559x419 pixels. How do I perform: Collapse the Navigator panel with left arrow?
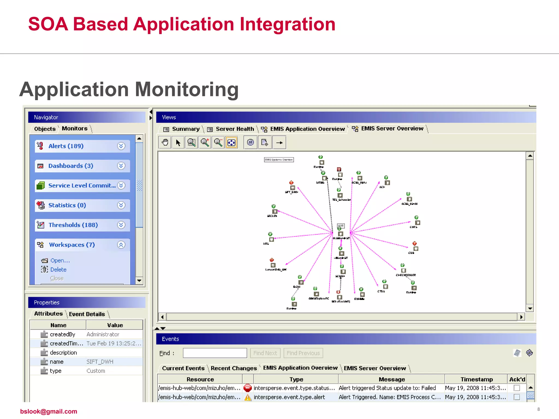point(151,112)
